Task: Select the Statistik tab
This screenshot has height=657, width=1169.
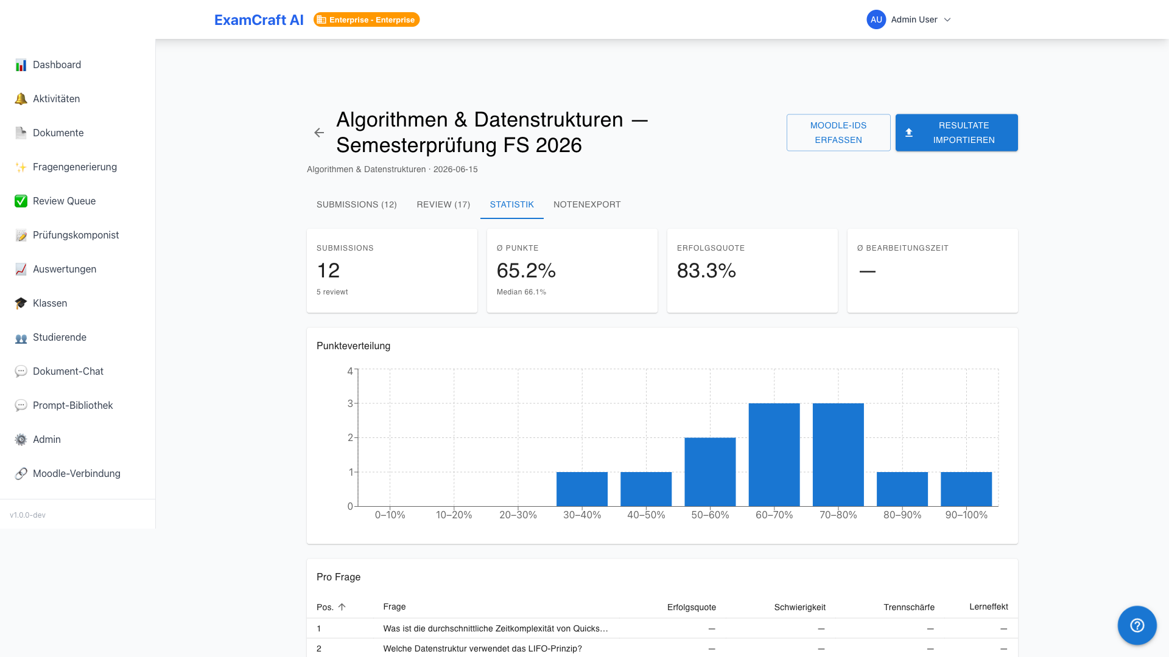Action: point(511,204)
